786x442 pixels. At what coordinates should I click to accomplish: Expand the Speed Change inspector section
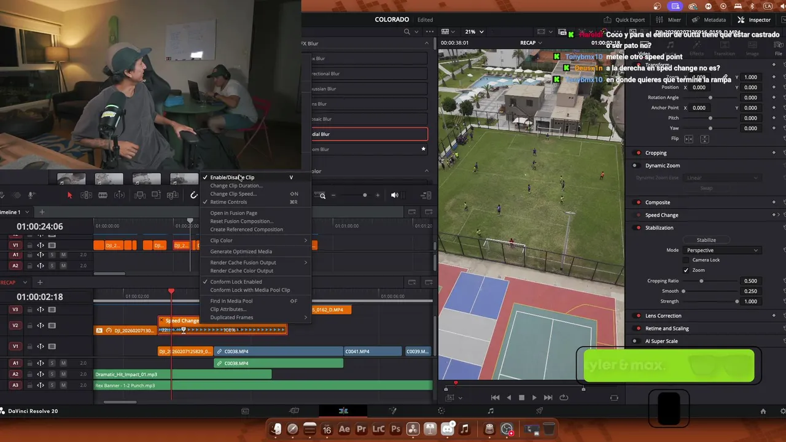click(x=662, y=215)
